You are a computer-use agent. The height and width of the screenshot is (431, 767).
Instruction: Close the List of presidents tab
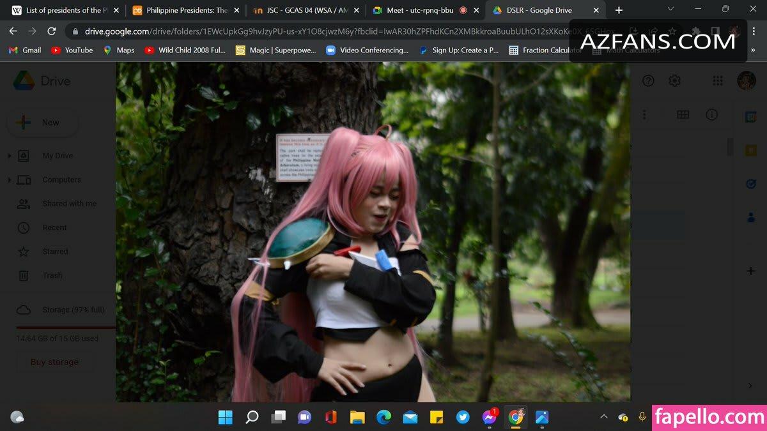pos(116,10)
